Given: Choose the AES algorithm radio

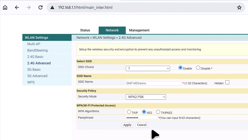Looking at the screenshot, I should pyautogui.click(x=144, y=112).
